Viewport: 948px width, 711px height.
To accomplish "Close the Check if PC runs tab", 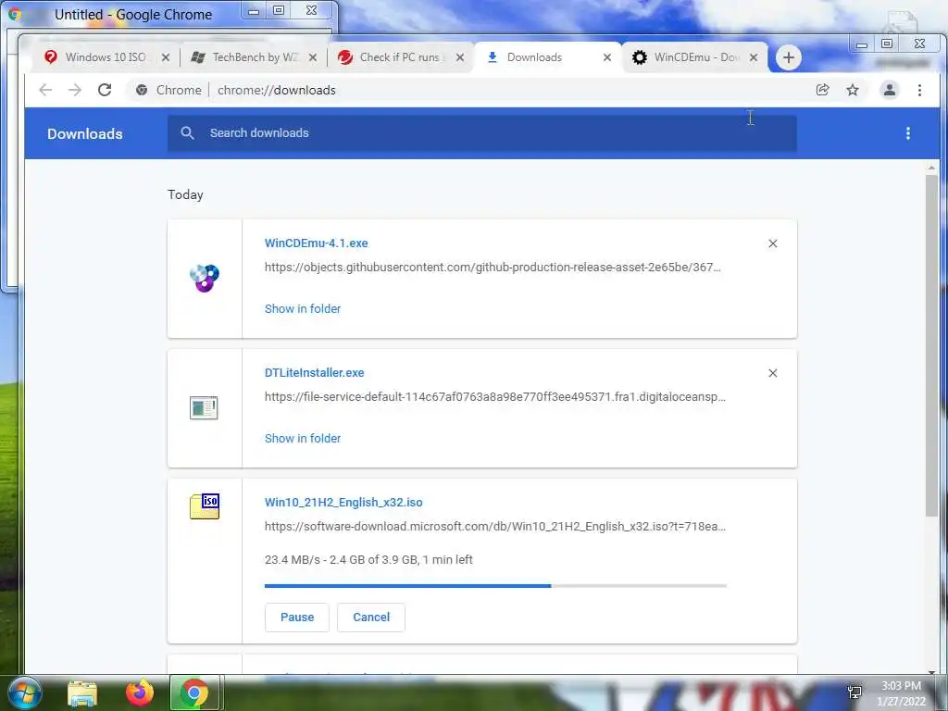I will pyautogui.click(x=460, y=57).
